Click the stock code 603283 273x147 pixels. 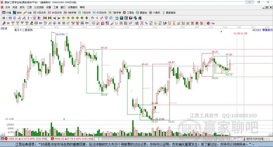(x=257, y=30)
